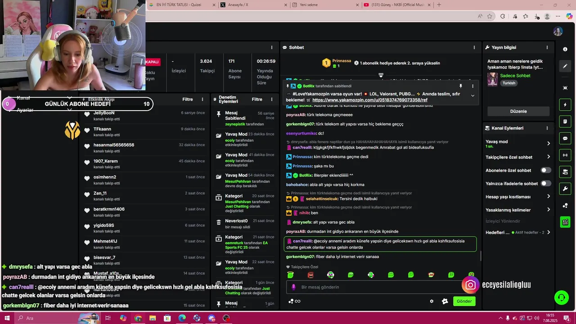Click the pencil edit icon in sidebar

point(565,66)
